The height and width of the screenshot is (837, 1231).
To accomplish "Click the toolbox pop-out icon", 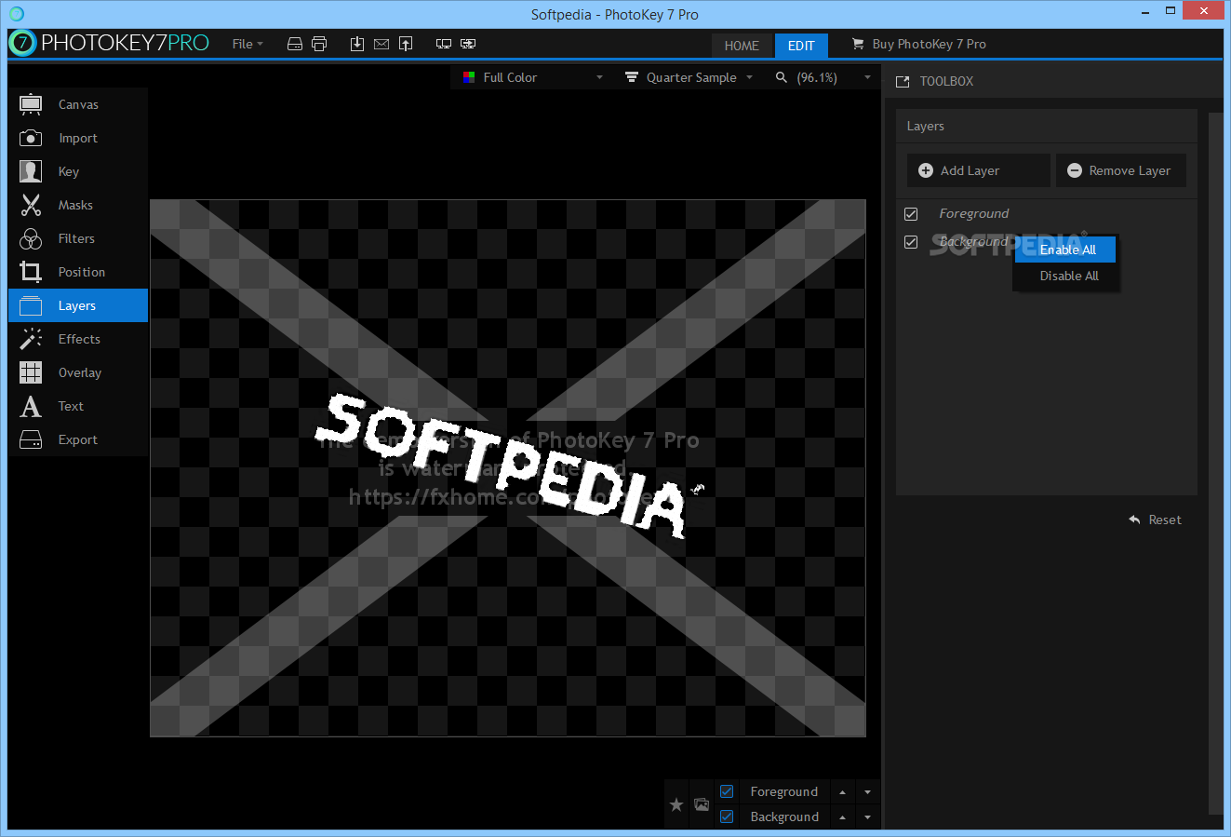I will [x=903, y=82].
